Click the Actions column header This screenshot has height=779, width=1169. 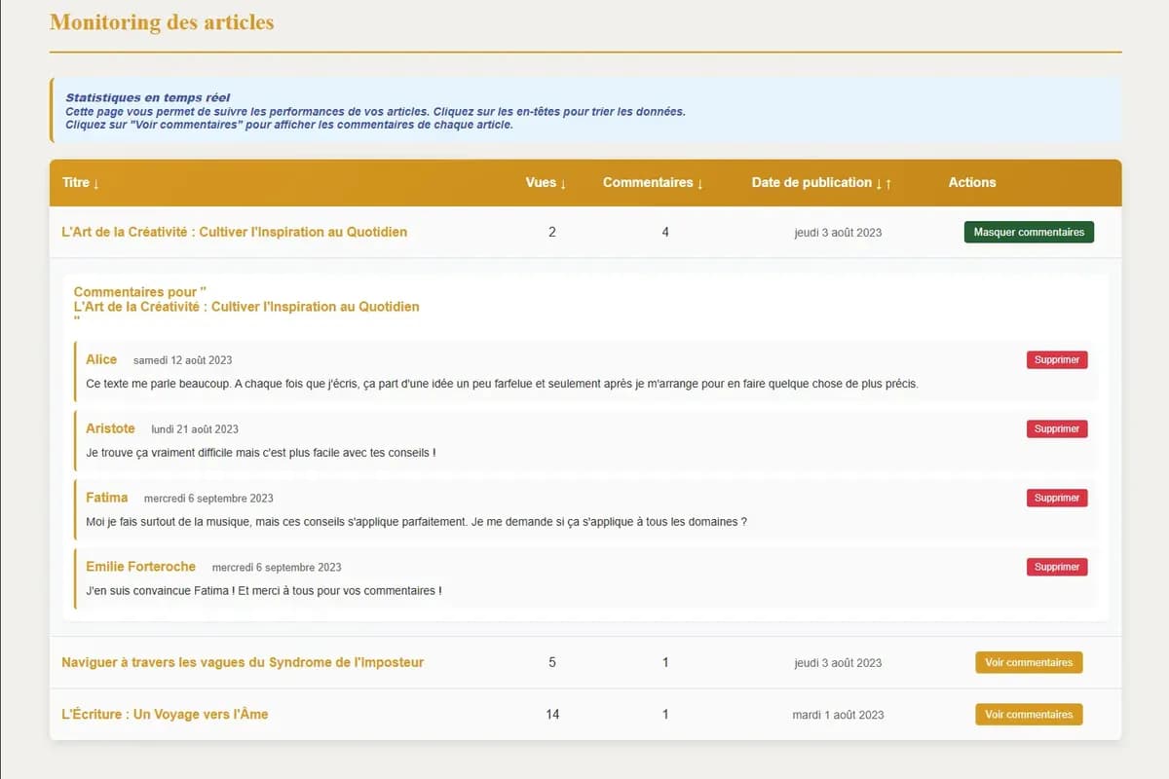pyautogui.click(x=971, y=182)
